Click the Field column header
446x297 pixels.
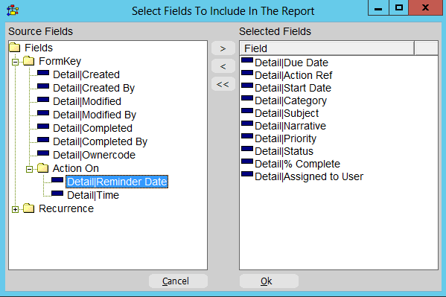click(x=327, y=48)
